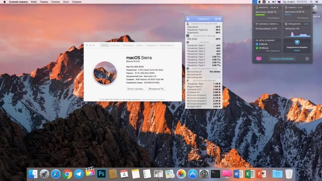Launch Safari from the Dock
The height and width of the screenshot is (181, 322).
(56, 174)
